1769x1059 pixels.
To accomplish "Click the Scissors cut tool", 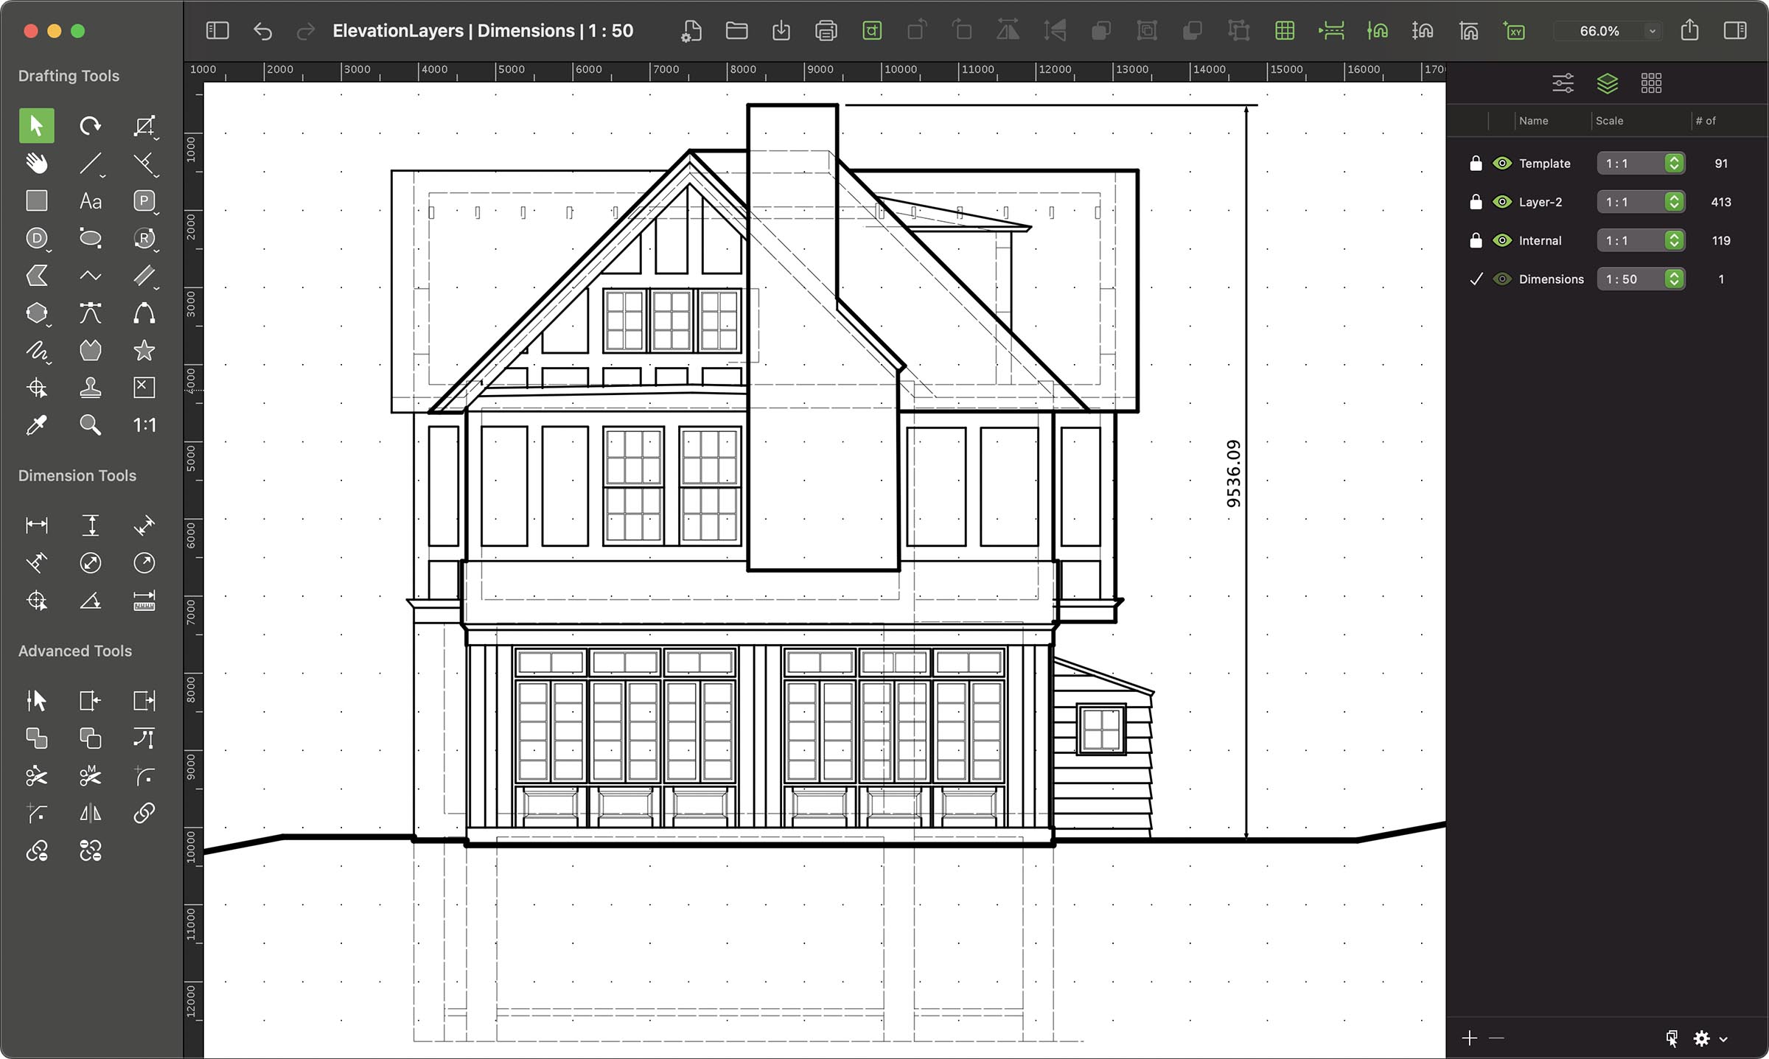I will tap(36, 776).
